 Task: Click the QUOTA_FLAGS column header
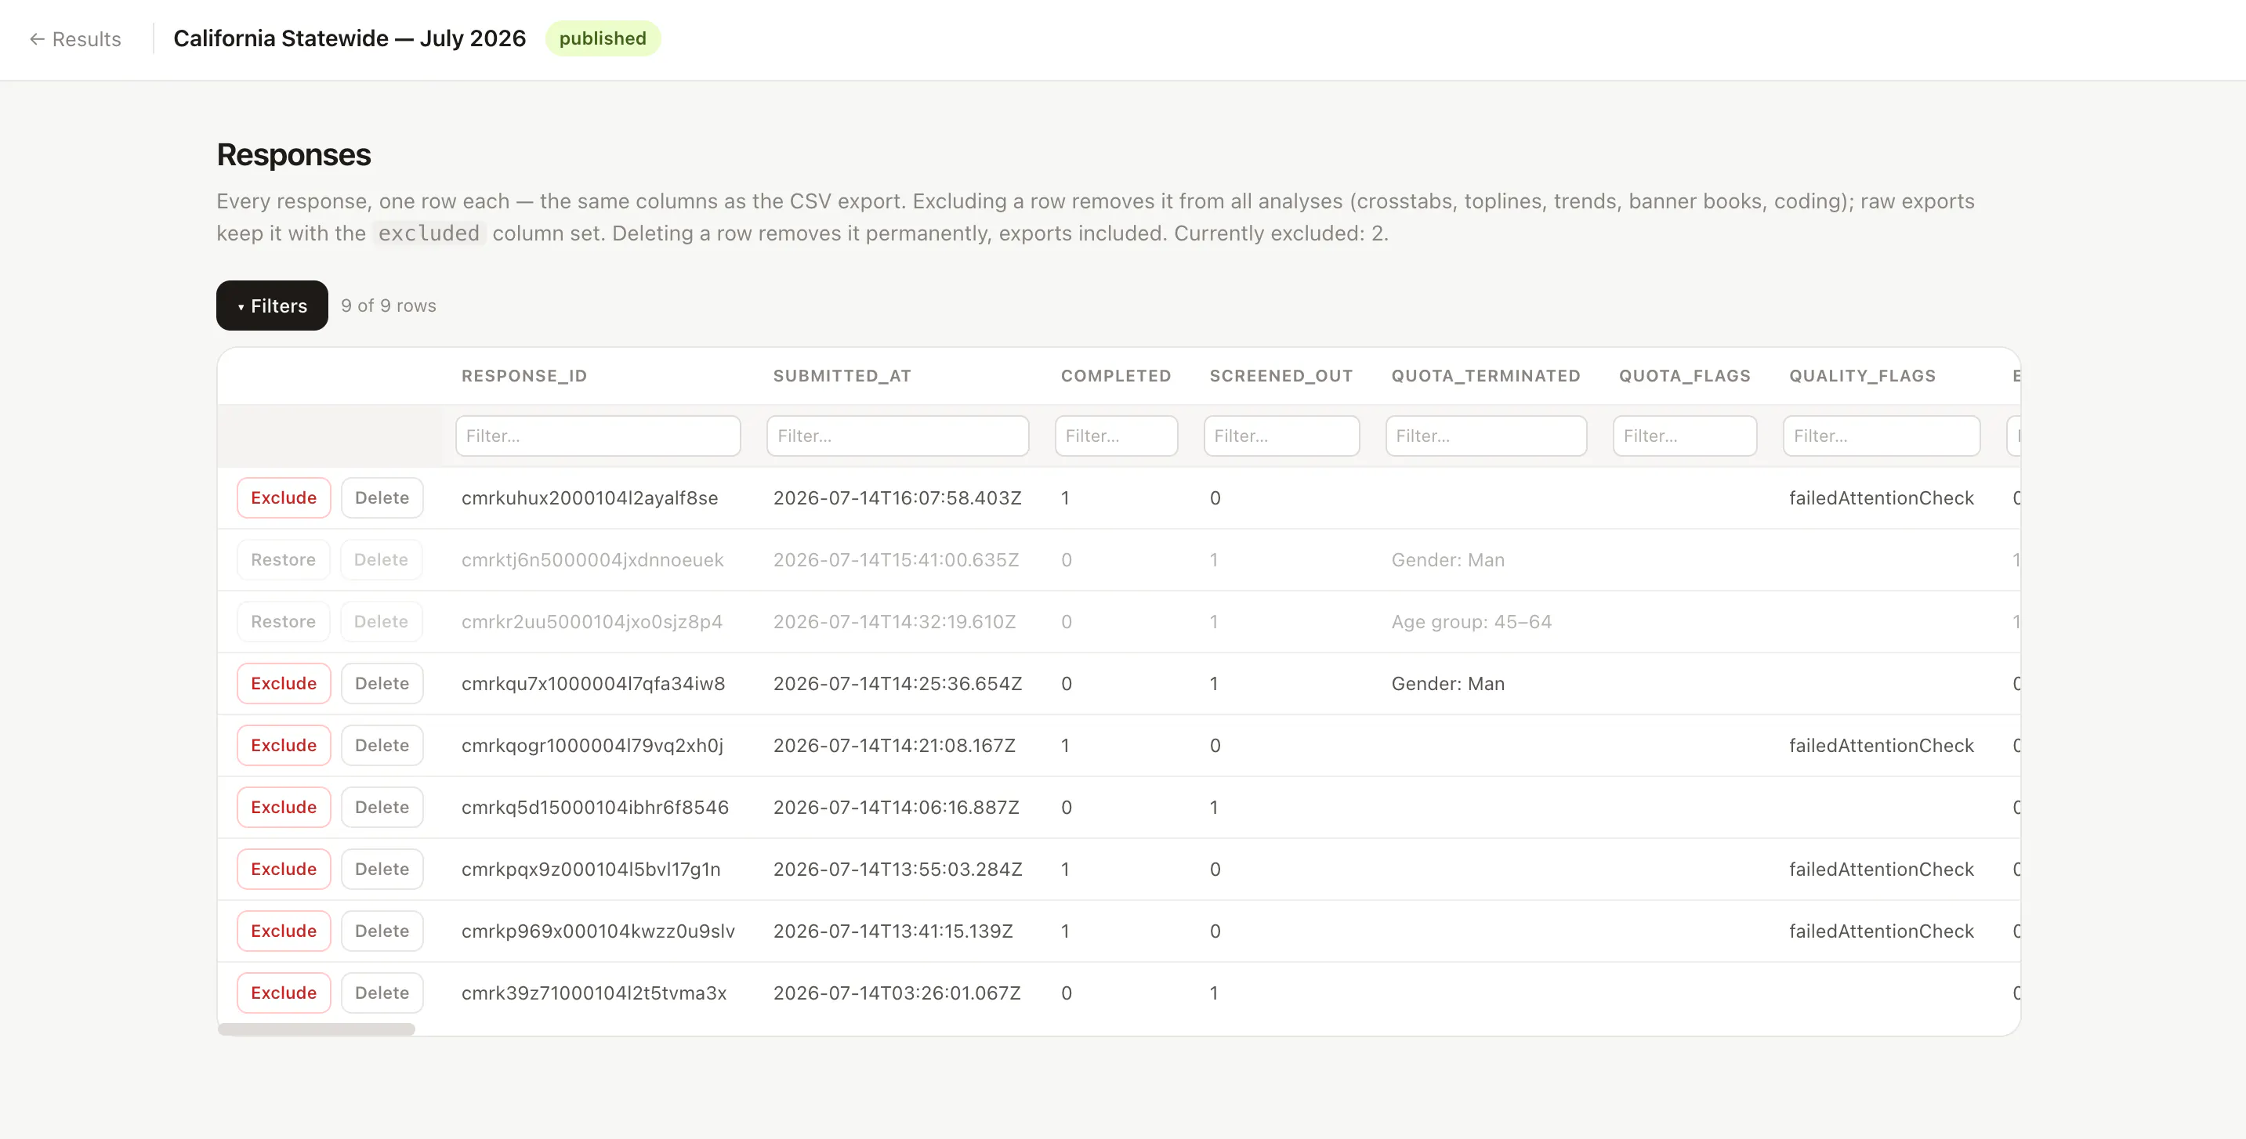tap(1685, 375)
